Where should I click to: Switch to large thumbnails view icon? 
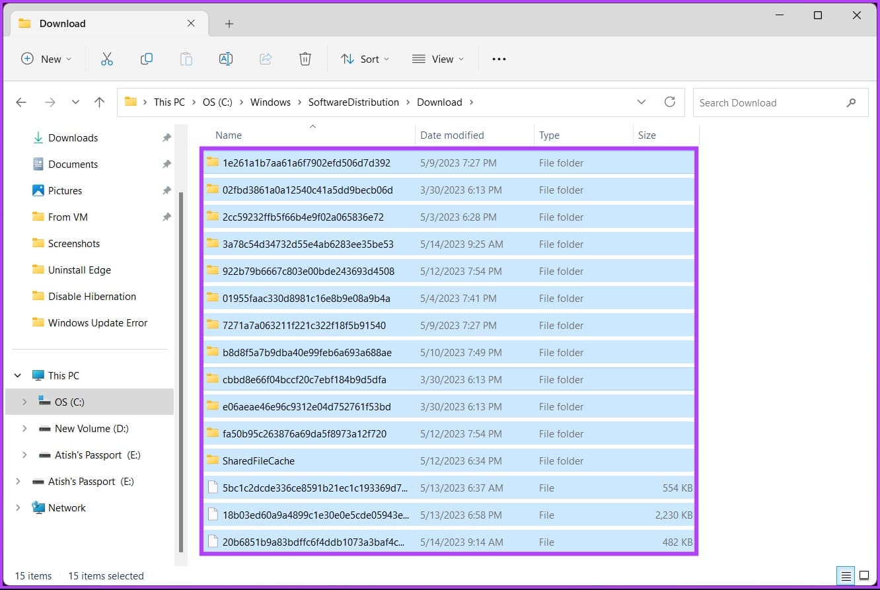(x=863, y=575)
